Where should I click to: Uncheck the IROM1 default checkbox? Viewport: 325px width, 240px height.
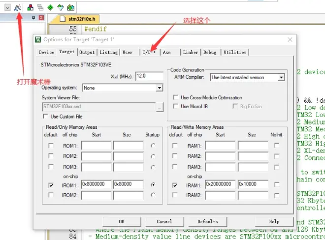pos(51,185)
